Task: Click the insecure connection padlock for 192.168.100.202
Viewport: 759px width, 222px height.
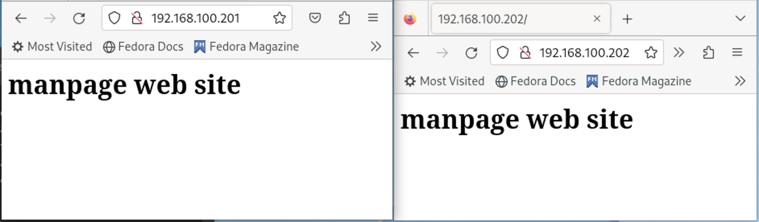Action: coord(525,53)
